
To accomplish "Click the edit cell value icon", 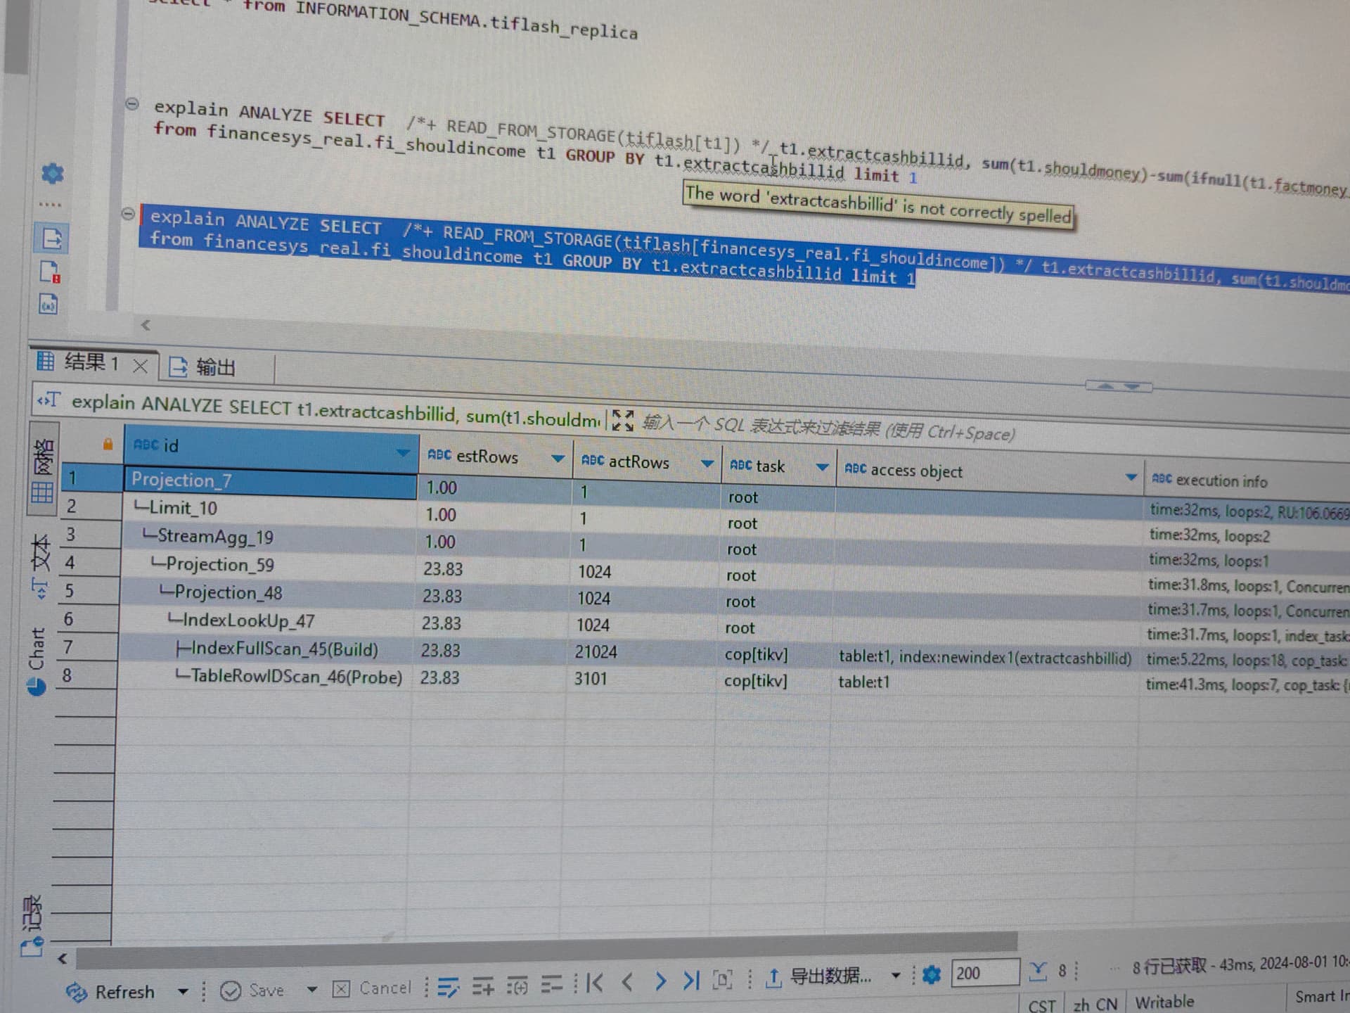I will (x=448, y=988).
